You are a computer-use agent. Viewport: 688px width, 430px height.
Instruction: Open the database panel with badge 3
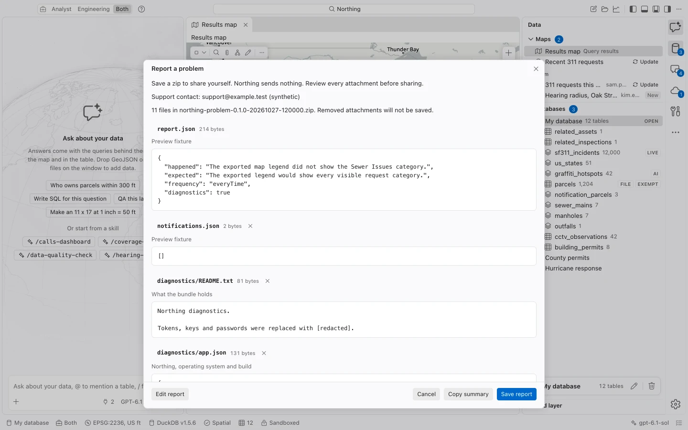(x=676, y=48)
